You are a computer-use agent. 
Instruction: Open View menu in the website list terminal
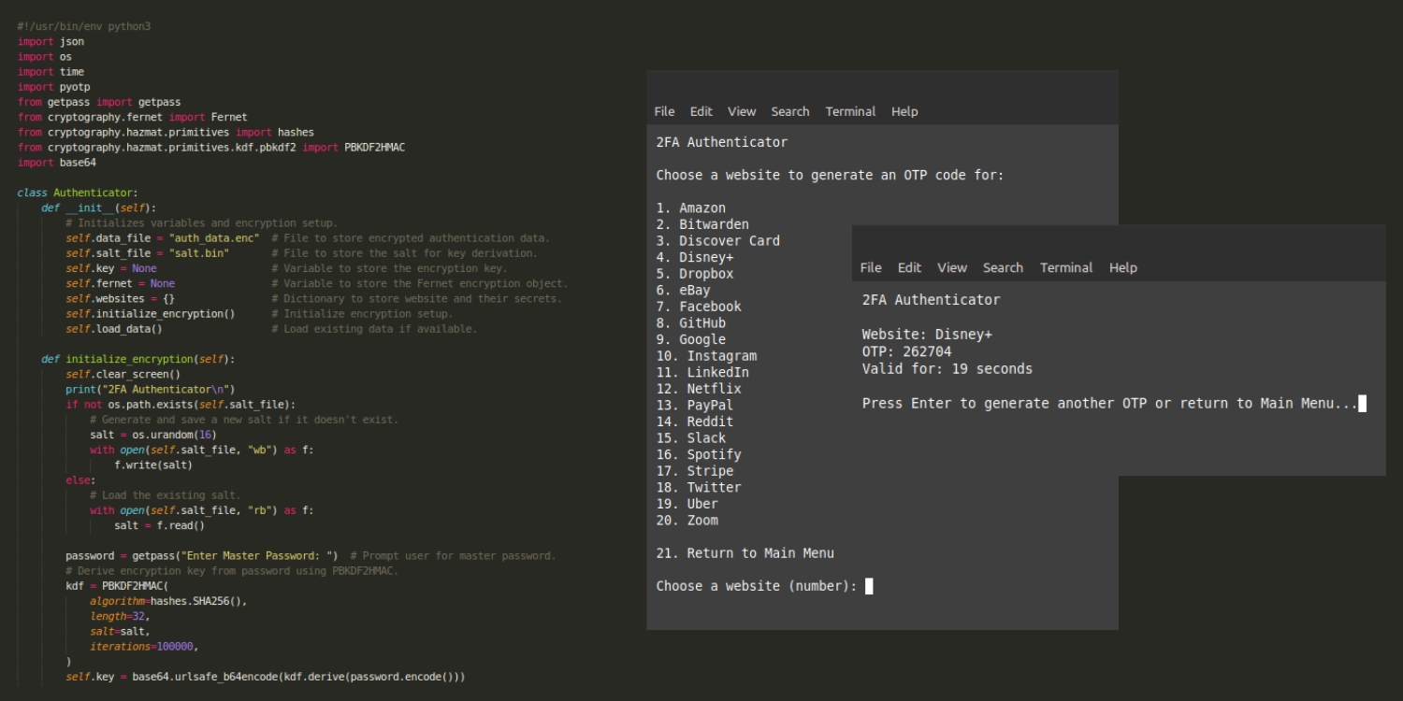742,111
